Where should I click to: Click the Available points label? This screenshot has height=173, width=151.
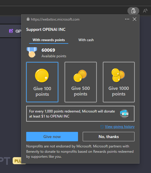click(54, 56)
